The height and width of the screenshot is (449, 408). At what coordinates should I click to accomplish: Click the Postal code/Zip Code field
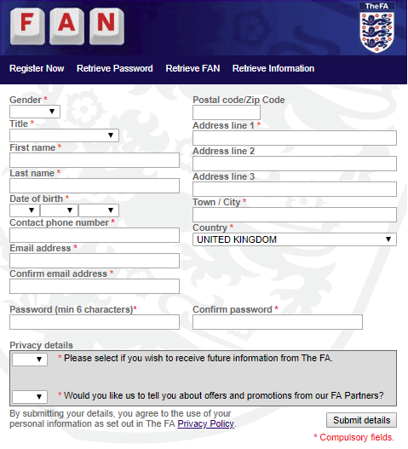click(227, 112)
